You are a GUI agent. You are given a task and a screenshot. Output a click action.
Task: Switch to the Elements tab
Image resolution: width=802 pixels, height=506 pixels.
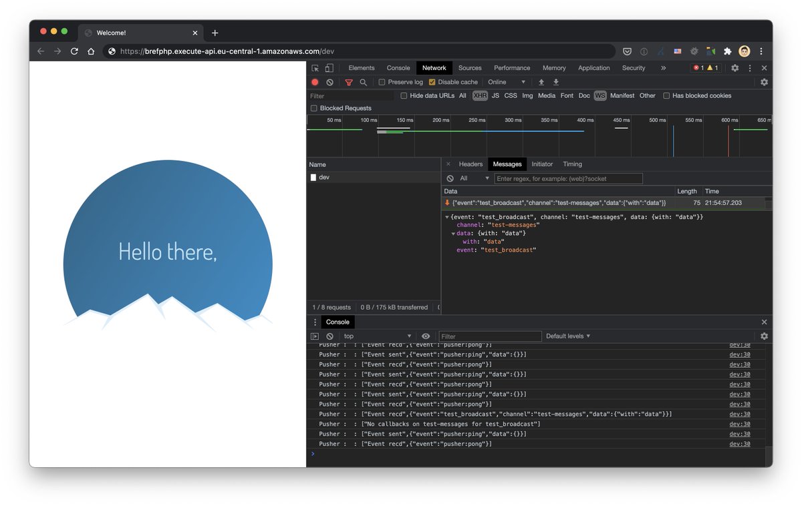(x=362, y=68)
